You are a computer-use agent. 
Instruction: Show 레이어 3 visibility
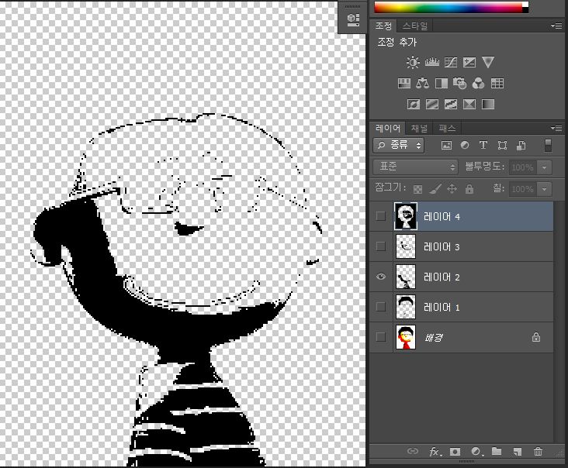click(x=381, y=246)
